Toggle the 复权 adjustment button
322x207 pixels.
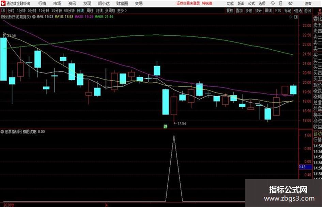click(230, 11)
